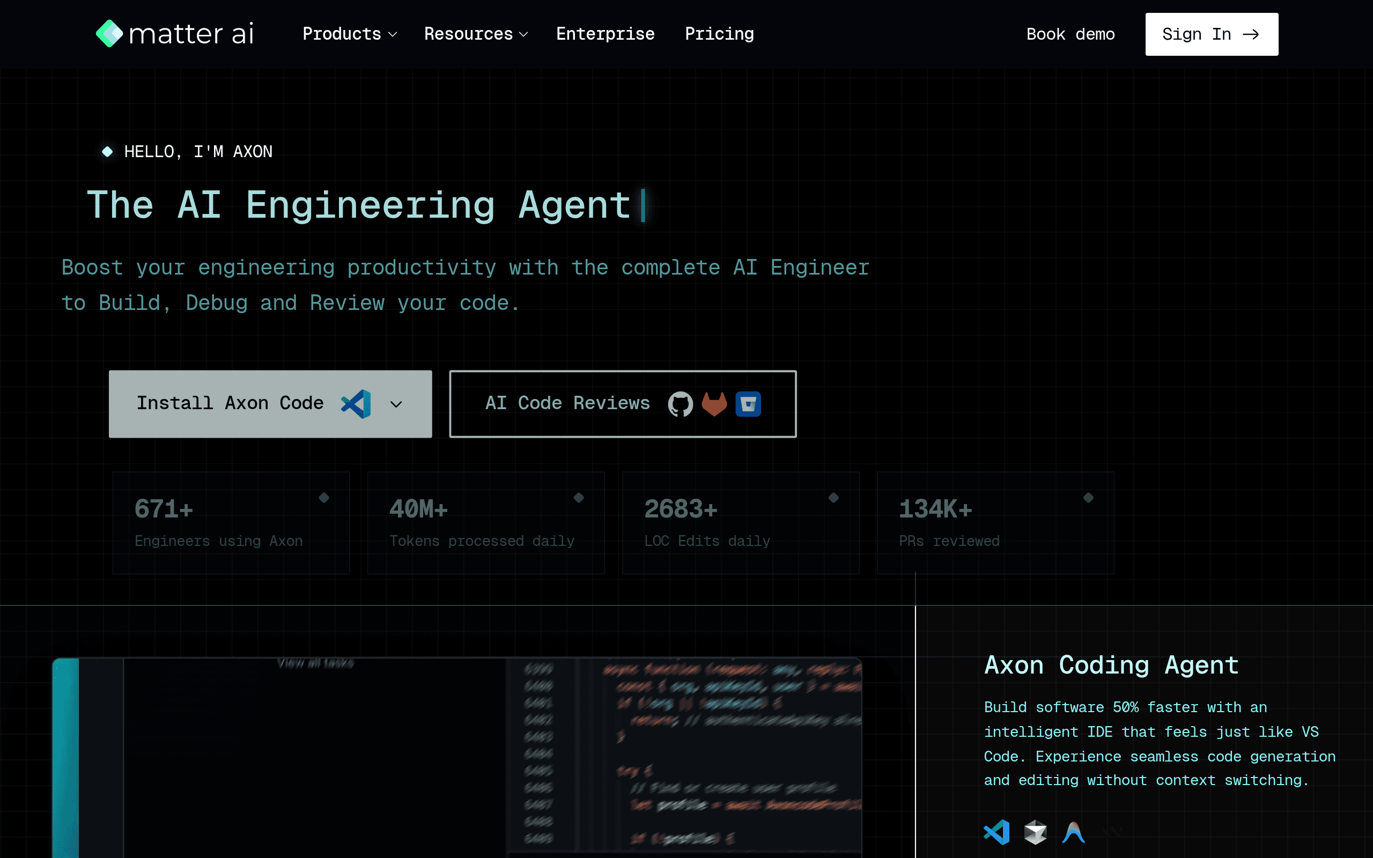1373x858 pixels.
Task: Click the blue arch-shaped IDE icon
Action: tap(1073, 832)
